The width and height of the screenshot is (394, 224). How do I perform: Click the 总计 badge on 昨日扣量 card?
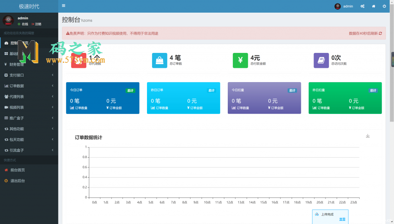click(x=373, y=91)
